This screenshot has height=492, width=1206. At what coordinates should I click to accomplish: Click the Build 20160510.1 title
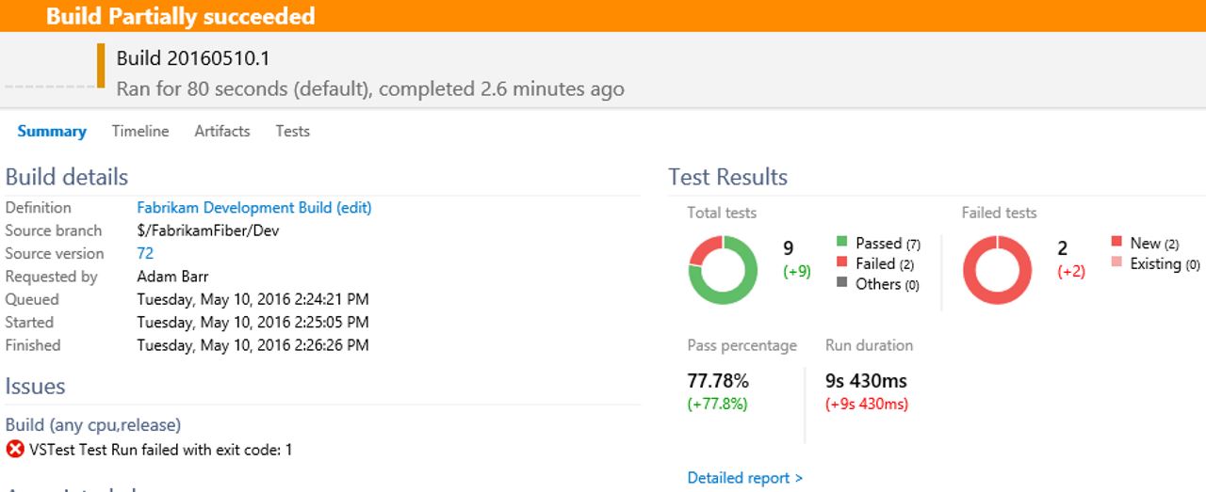coord(193,58)
